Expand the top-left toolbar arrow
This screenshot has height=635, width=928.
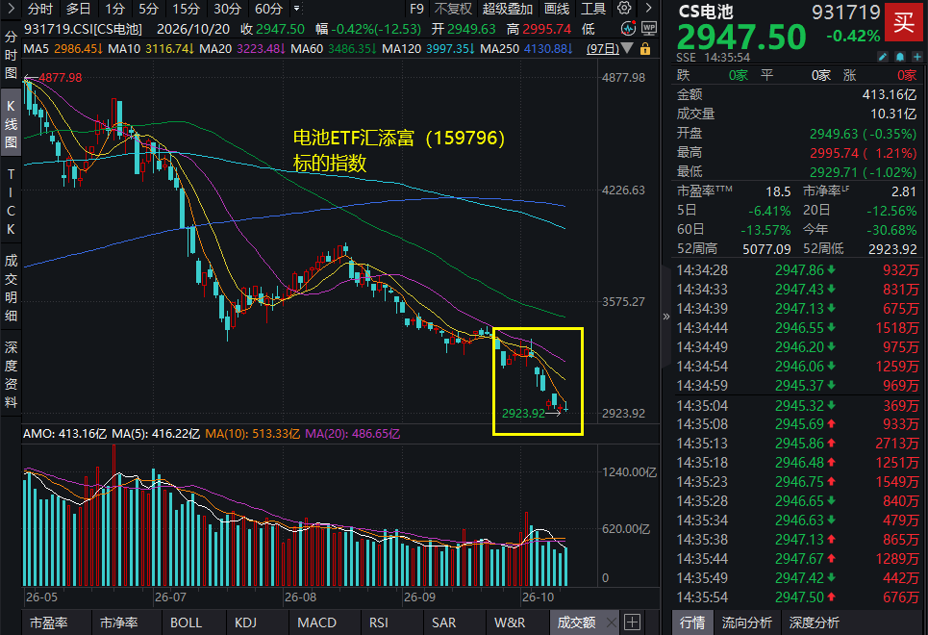point(12,9)
